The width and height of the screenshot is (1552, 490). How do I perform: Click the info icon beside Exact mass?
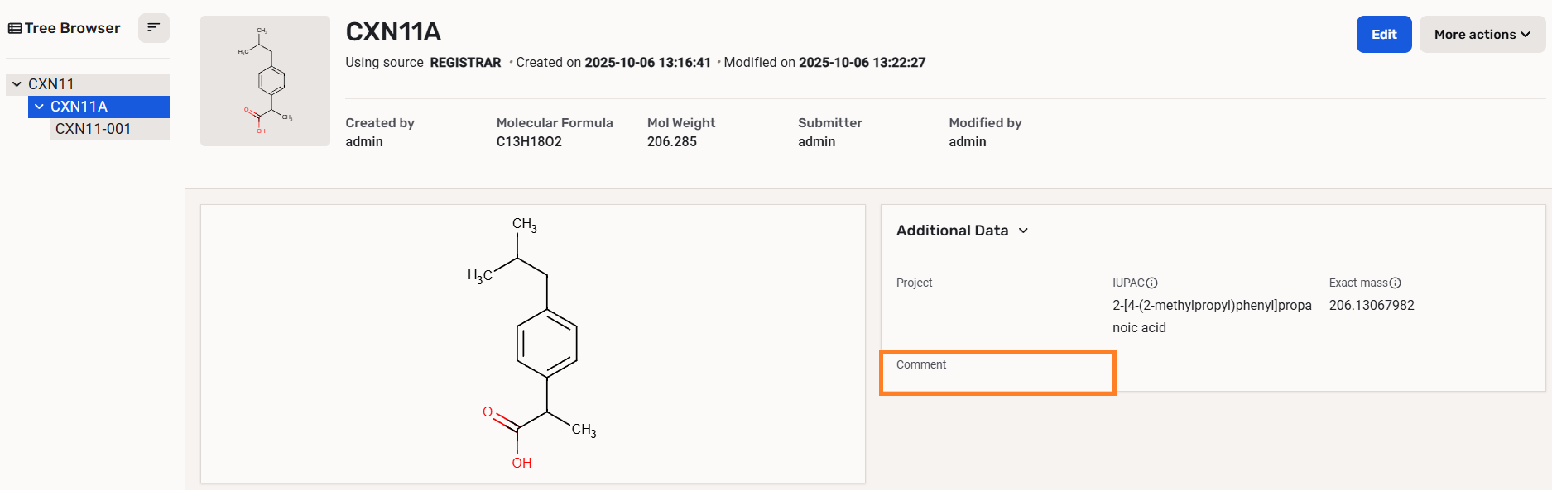1395,283
